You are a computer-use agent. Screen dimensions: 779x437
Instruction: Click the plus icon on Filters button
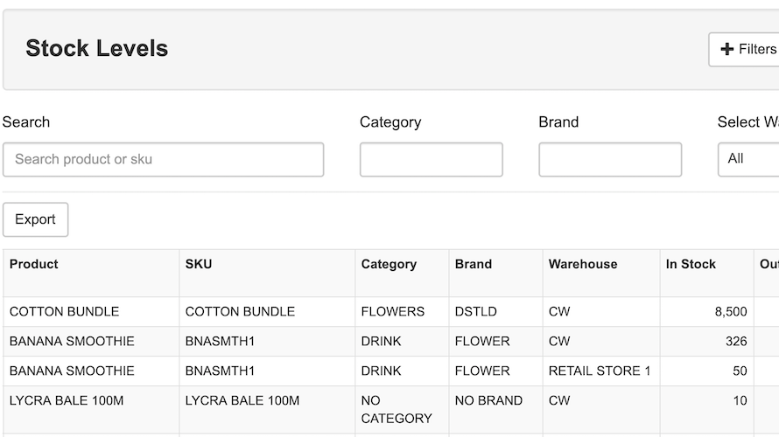[726, 50]
